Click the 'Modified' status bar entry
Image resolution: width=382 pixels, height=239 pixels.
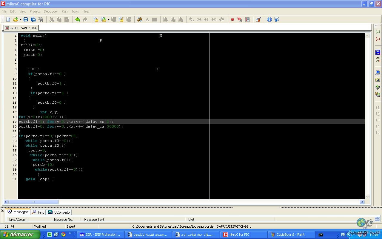pyautogui.click(x=40, y=226)
